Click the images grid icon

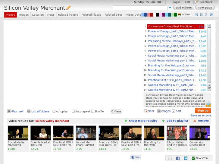coord(159,111)
